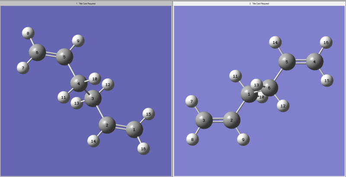346x177 pixels.
Task: Select hydrogen atom 10 in window 1
Action: point(95,79)
